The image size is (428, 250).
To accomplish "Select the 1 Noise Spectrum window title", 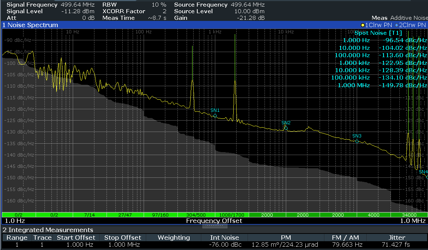I will (x=30, y=25).
